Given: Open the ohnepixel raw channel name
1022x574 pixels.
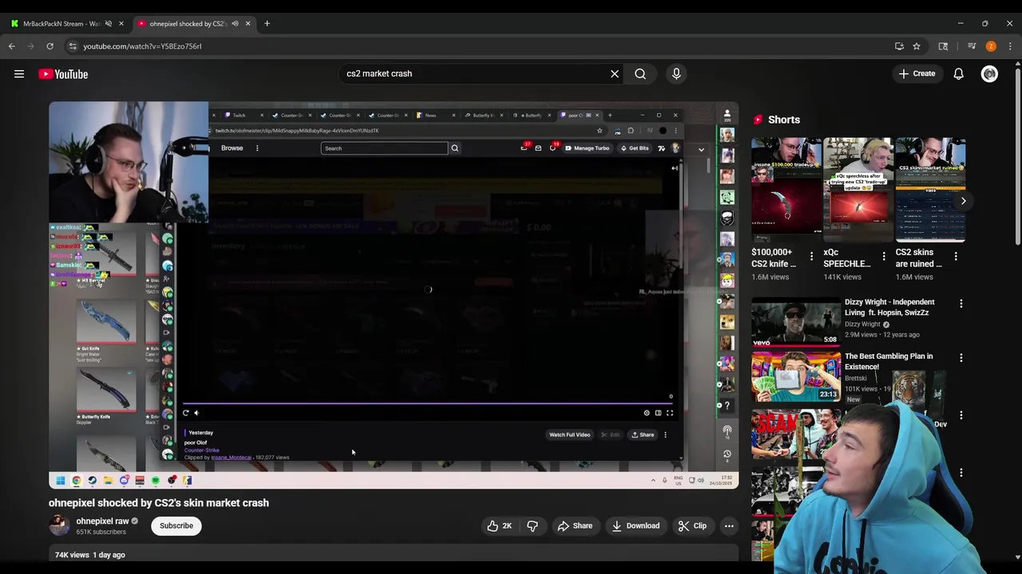Looking at the screenshot, I should [102, 521].
